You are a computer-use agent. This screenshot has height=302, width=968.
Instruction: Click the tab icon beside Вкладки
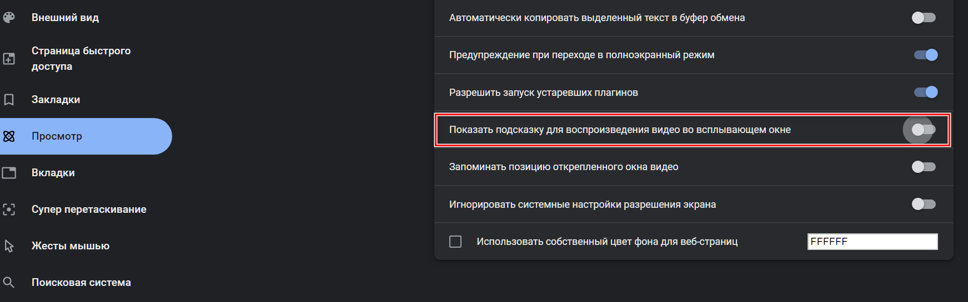[x=8, y=173]
